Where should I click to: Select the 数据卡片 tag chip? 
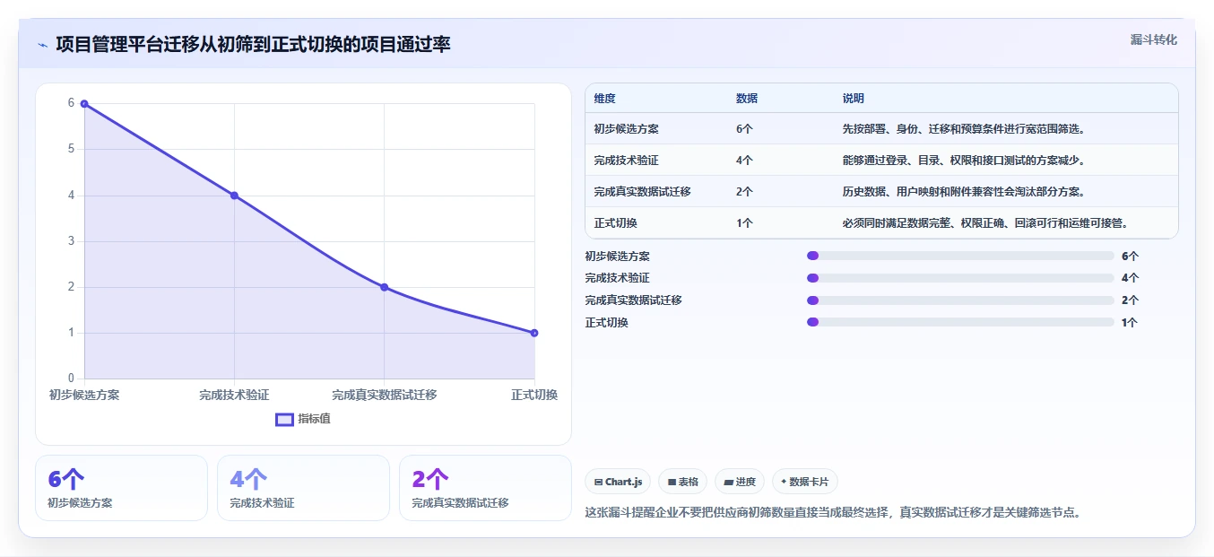(804, 482)
